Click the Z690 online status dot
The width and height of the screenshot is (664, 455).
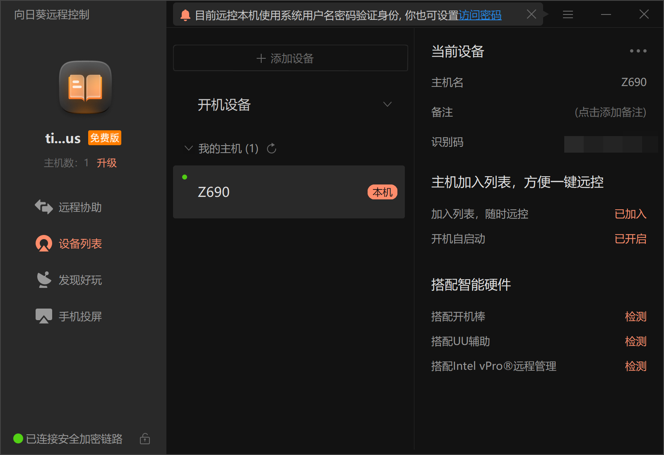tap(185, 177)
